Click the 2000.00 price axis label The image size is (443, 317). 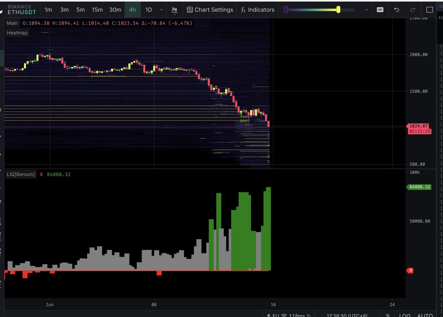click(418, 54)
